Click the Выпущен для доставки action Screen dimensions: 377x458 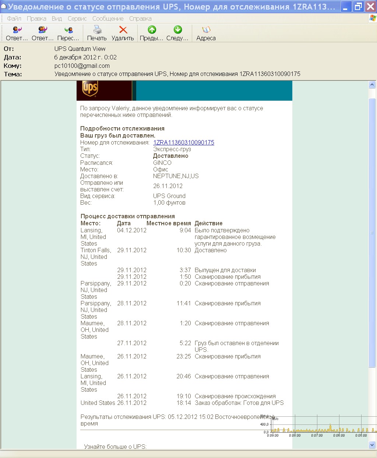[x=225, y=270]
